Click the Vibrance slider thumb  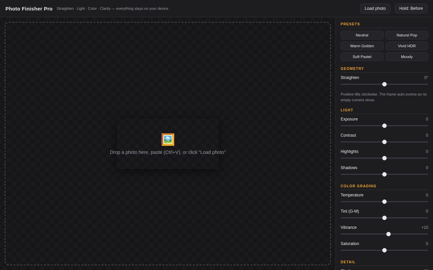coord(388,234)
